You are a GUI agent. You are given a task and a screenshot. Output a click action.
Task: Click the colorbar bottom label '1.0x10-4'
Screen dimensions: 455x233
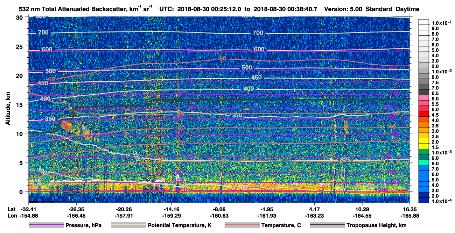point(442,201)
